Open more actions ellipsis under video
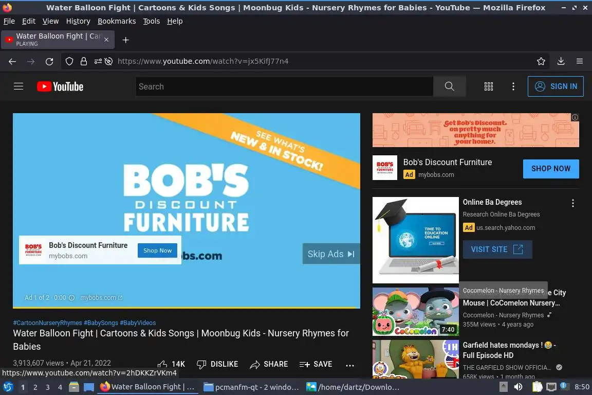The width and height of the screenshot is (592, 395). click(350, 365)
